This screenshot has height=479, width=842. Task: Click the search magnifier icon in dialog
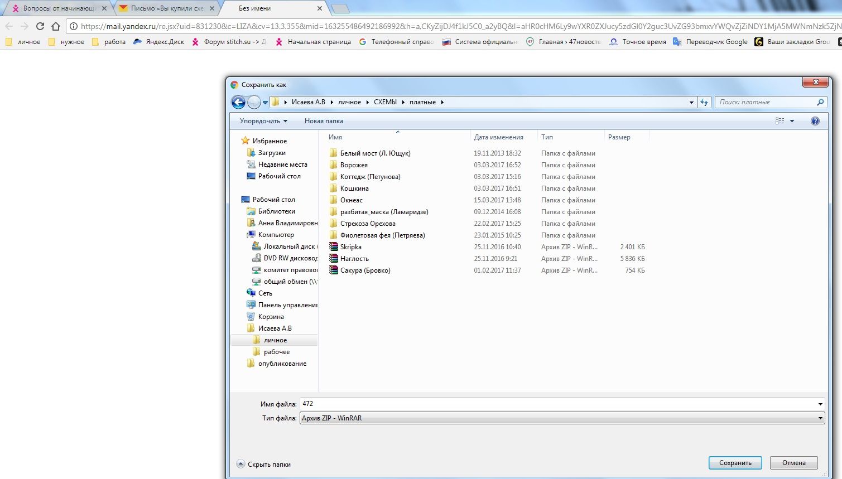(820, 102)
